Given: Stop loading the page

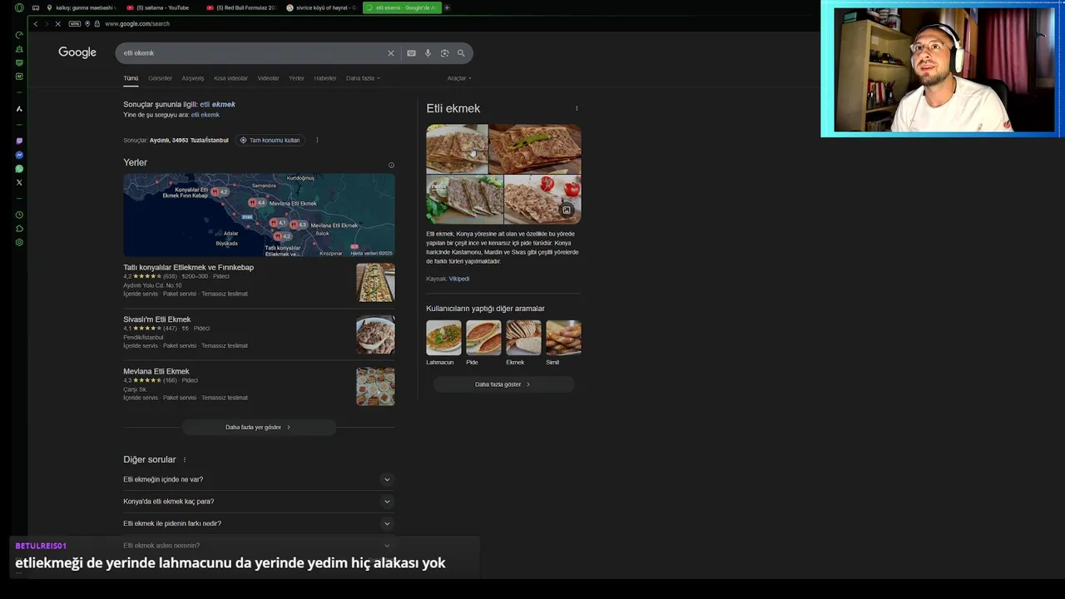Looking at the screenshot, I should point(57,23).
